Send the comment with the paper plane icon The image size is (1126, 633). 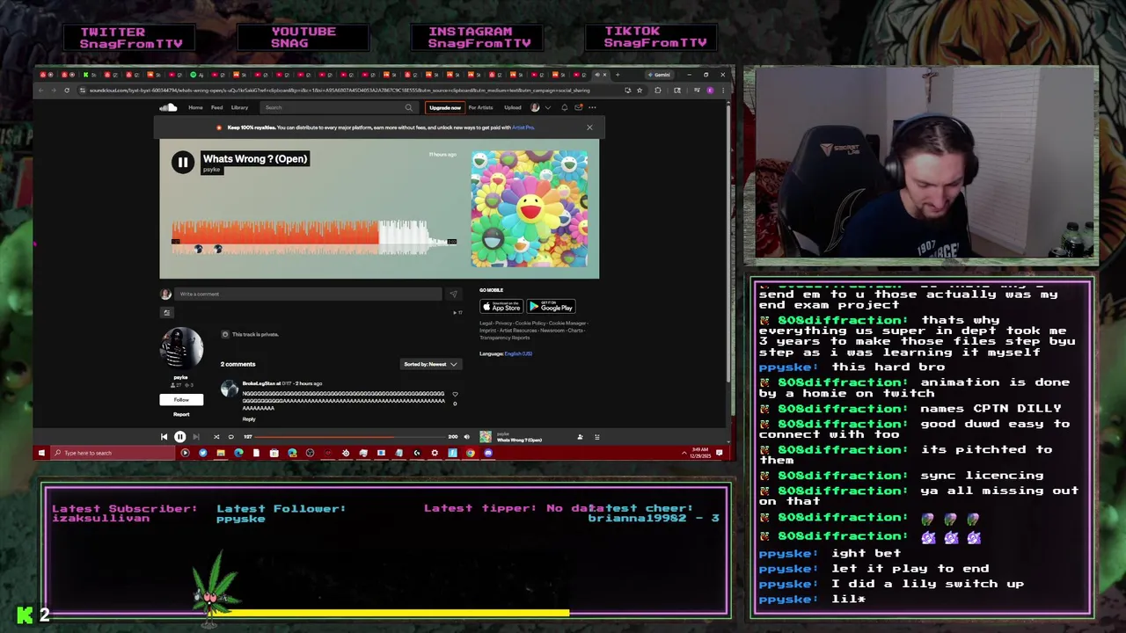coord(453,294)
